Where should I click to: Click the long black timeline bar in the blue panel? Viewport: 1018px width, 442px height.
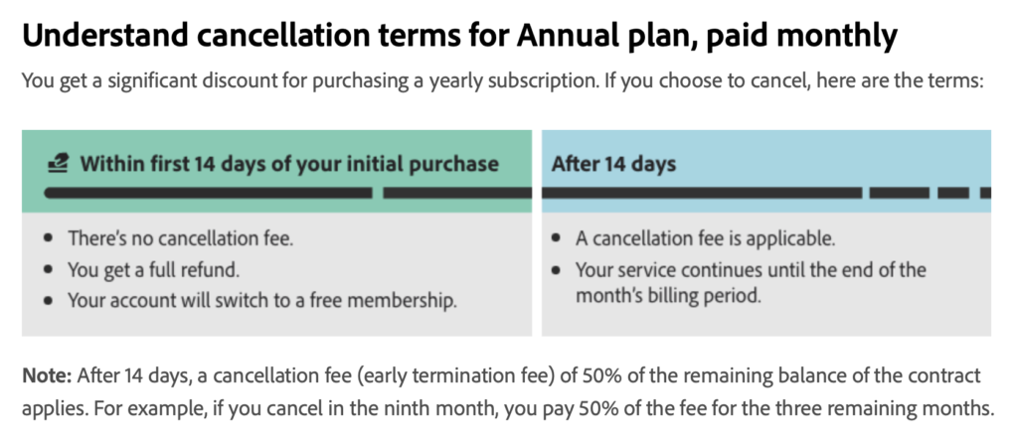click(699, 193)
